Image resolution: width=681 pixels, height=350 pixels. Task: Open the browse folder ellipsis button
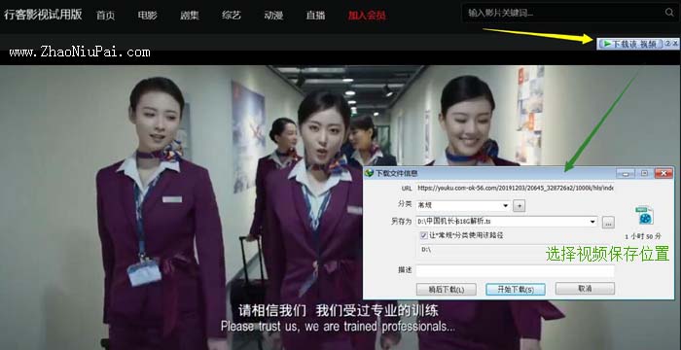click(608, 223)
